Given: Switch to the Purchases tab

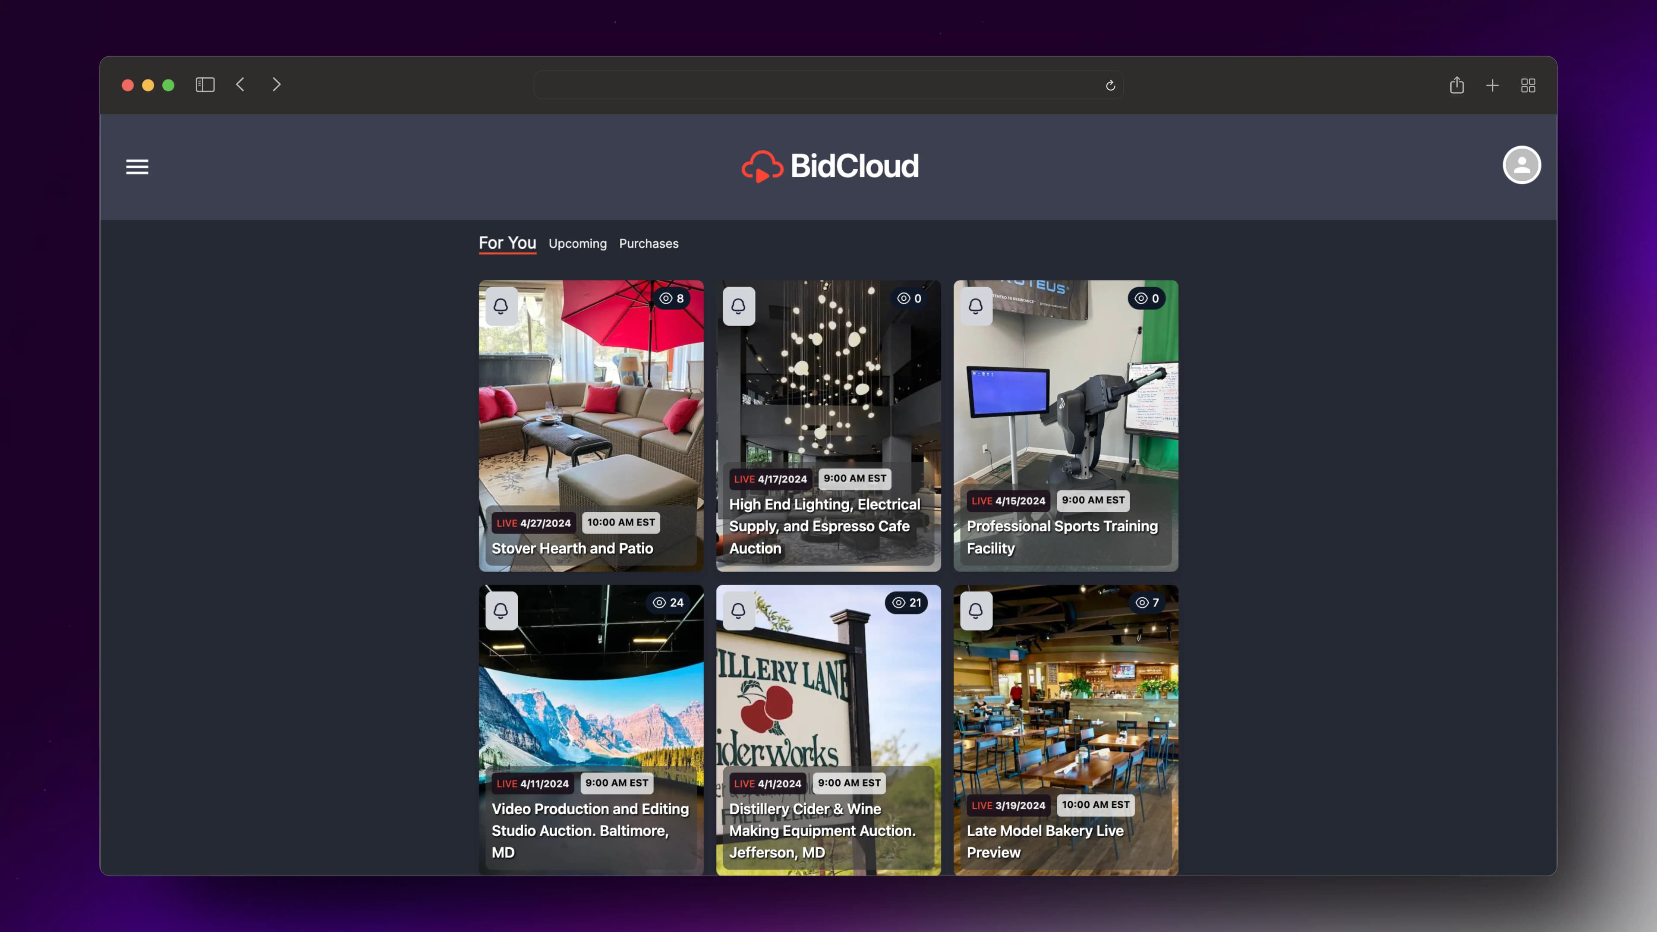Looking at the screenshot, I should tap(649, 244).
